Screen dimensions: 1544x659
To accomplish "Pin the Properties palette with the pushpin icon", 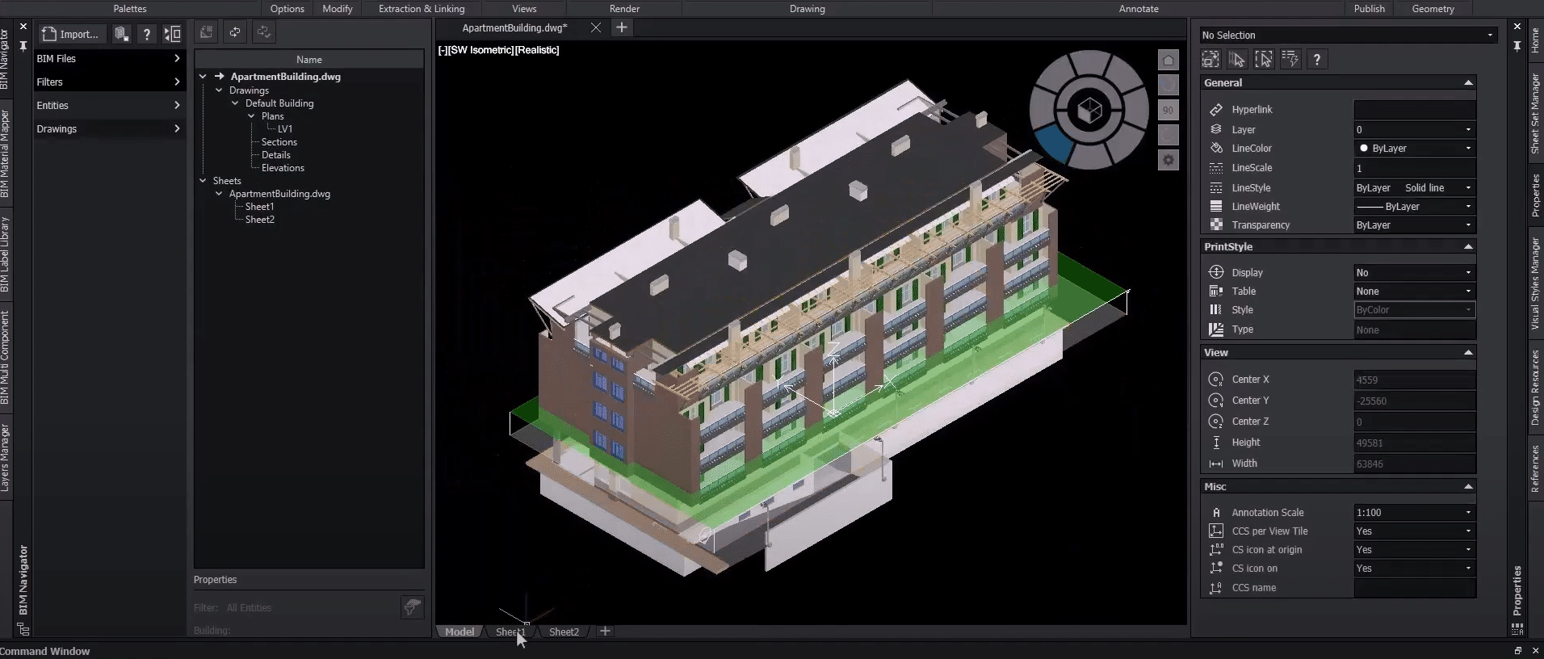I will (1517, 46).
